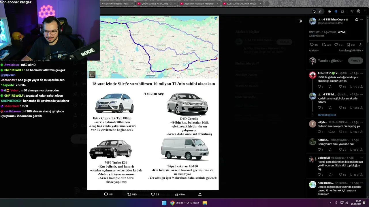
Task: Switch to the KURYELİĞİN KARANLIK YÜZÜ tab
Action: (x=242, y=3)
